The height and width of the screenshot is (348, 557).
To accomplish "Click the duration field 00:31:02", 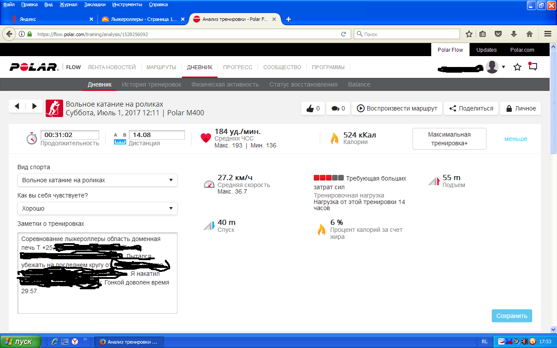I will (70, 135).
